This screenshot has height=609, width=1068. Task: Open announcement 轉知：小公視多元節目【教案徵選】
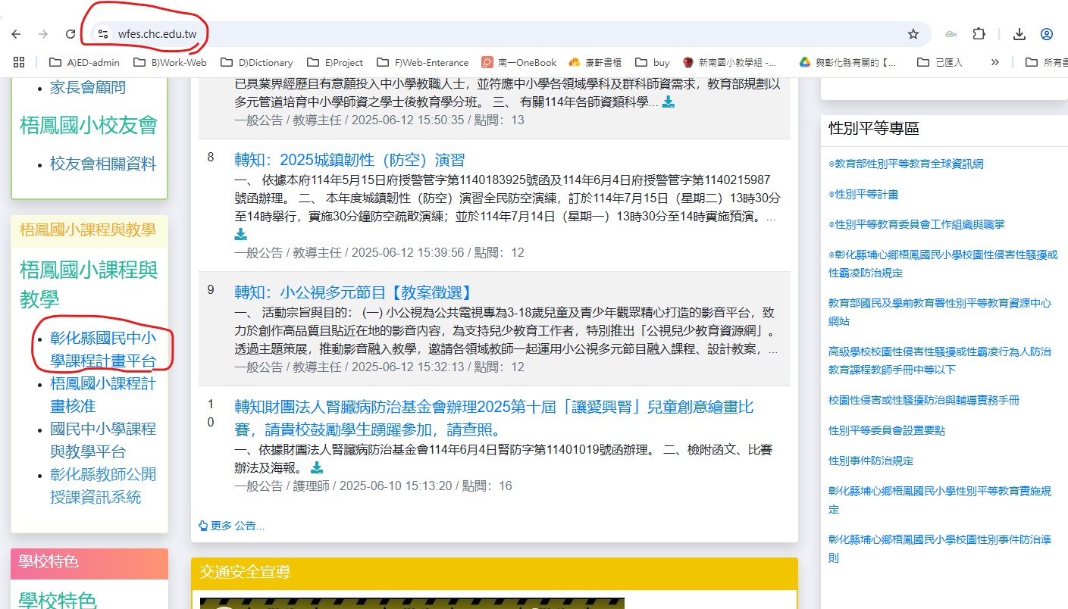click(354, 292)
